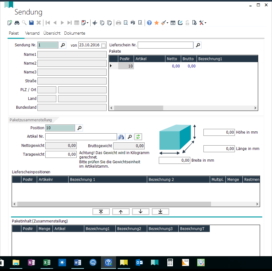The height and width of the screenshot is (271, 272).
Task: Go to the previous record
Action: [55, 23]
